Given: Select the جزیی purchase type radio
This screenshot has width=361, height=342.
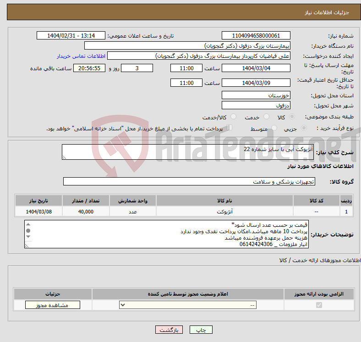Looking at the screenshot, I should point(304,128).
